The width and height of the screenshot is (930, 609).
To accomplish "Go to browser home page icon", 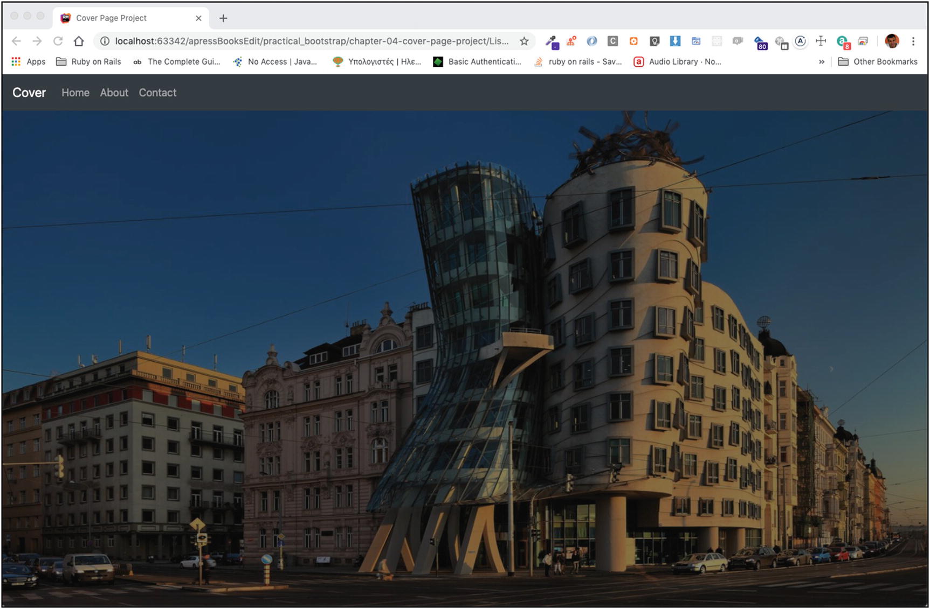I will pos(79,41).
